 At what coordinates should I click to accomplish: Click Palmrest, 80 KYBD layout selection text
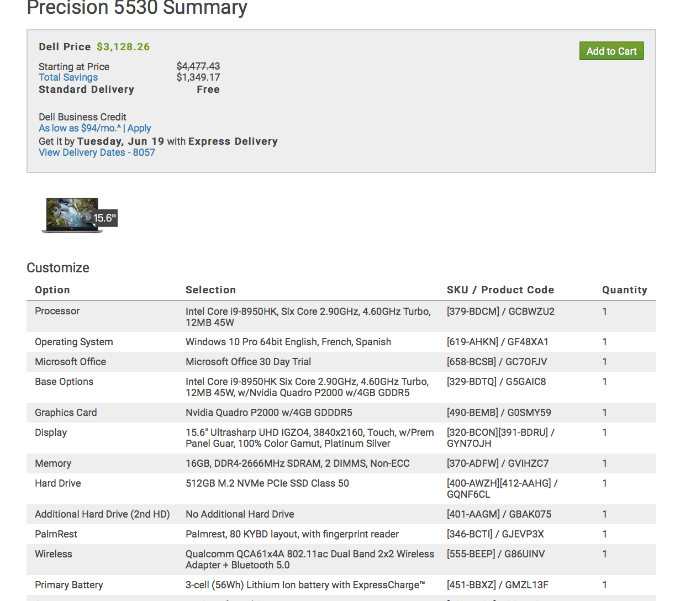292,534
